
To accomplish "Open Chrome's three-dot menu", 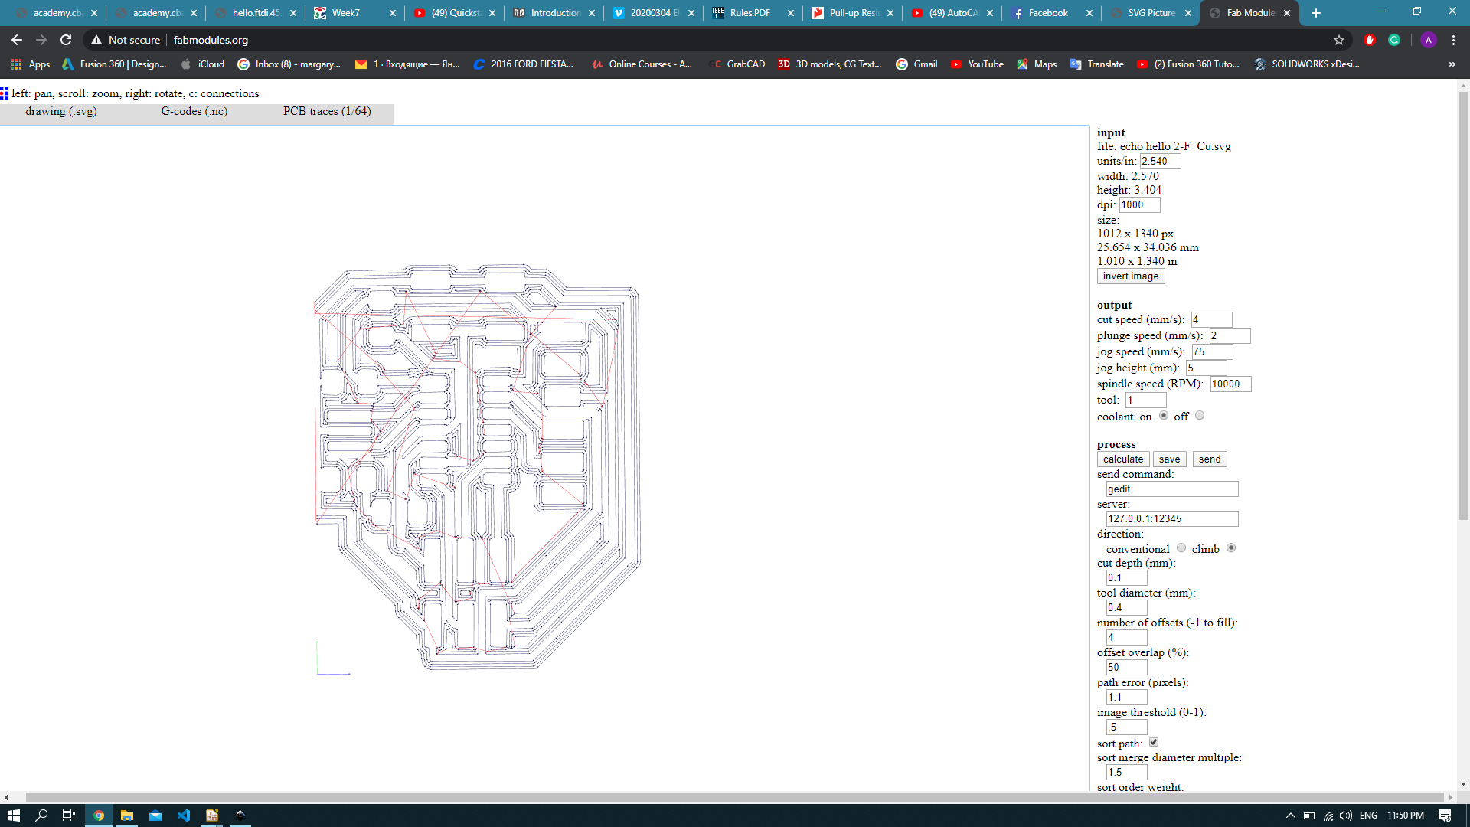I will pyautogui.click(x=1453, y=40).
